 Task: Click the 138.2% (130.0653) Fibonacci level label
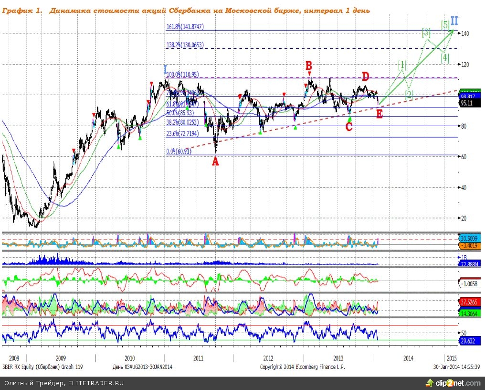[185, 45]
